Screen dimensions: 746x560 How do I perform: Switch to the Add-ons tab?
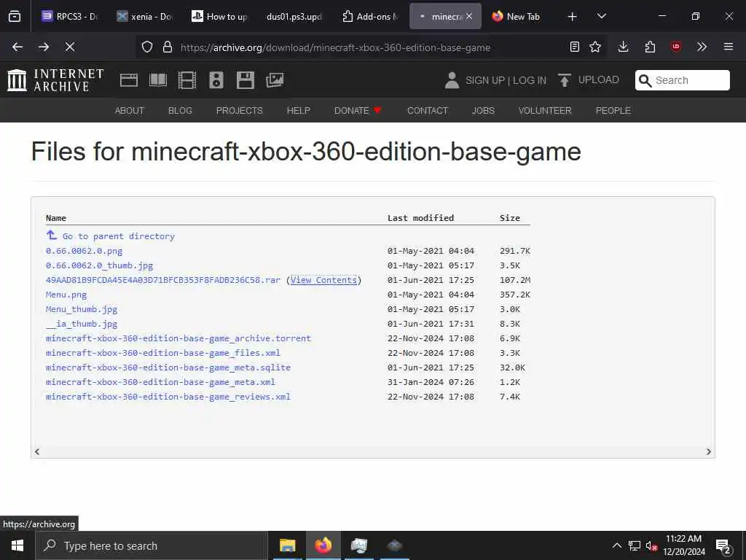tap(369, 16)
